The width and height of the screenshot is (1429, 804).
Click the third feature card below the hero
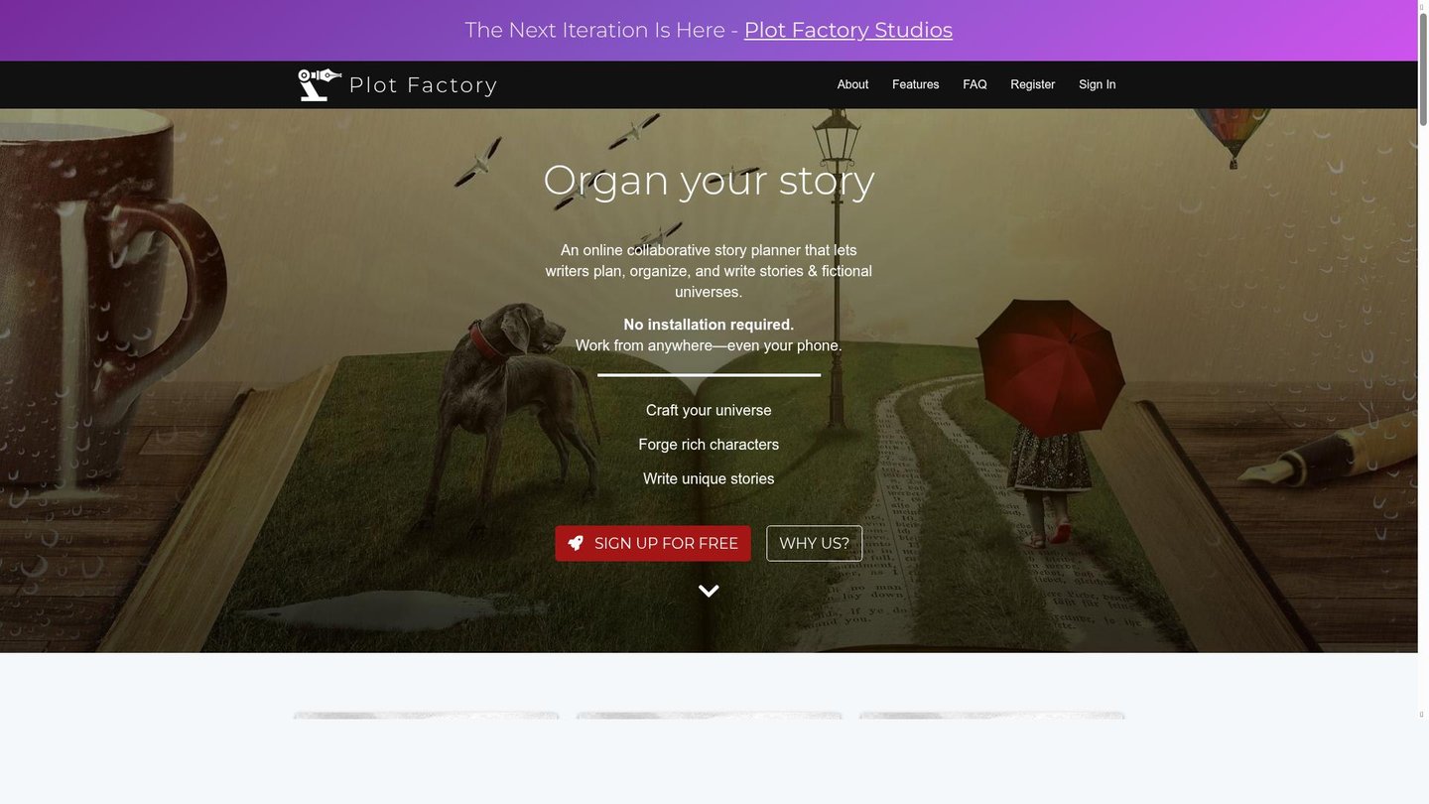pos(991,715)
